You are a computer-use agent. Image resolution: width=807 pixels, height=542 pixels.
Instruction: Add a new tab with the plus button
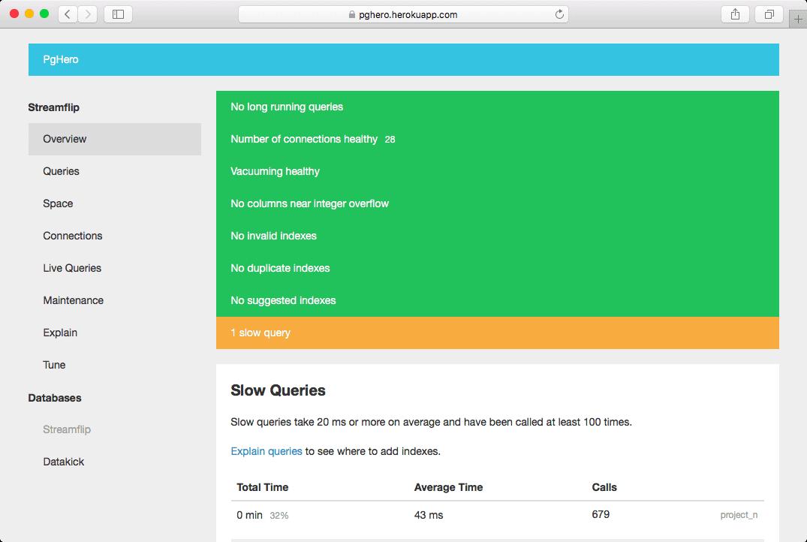[x=798, y=20]
